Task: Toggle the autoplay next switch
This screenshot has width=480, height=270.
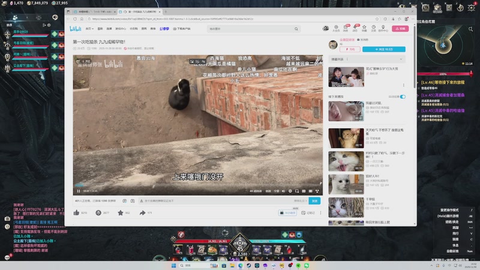Action: [403, 97]
